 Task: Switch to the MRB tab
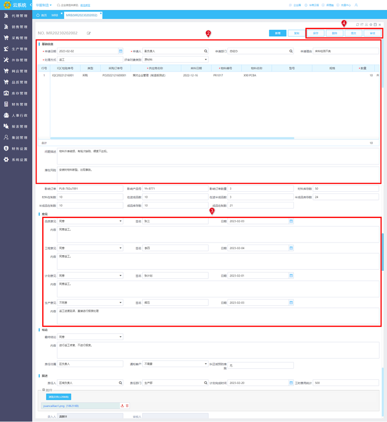55,15
